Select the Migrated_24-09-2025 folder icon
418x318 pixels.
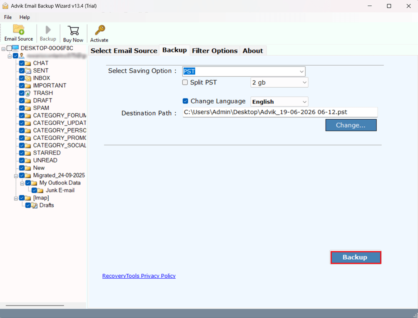click(28, 175)
